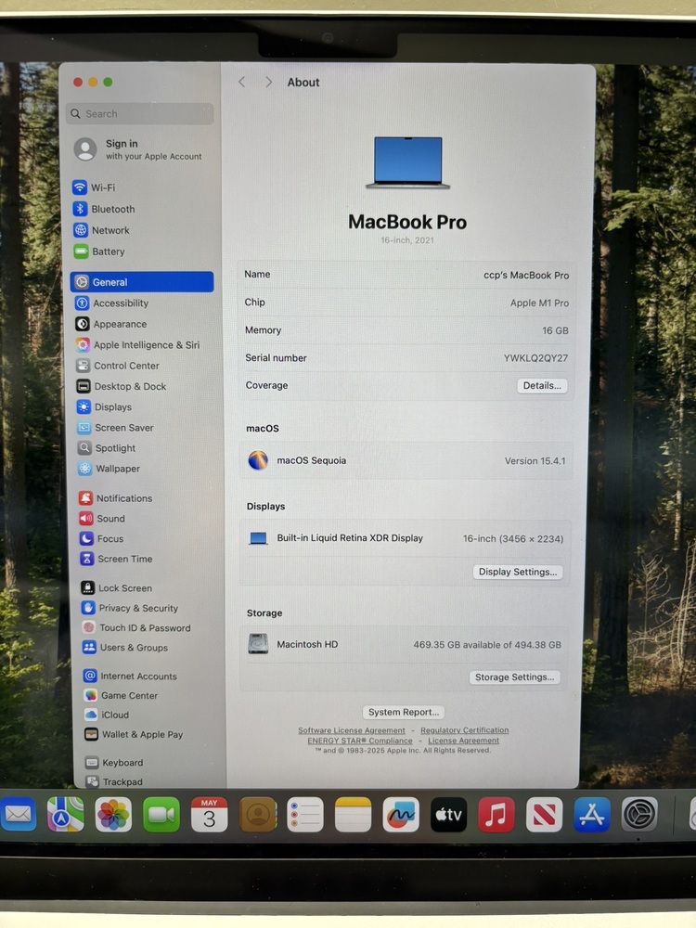Open Lock Screen settings

117,588
